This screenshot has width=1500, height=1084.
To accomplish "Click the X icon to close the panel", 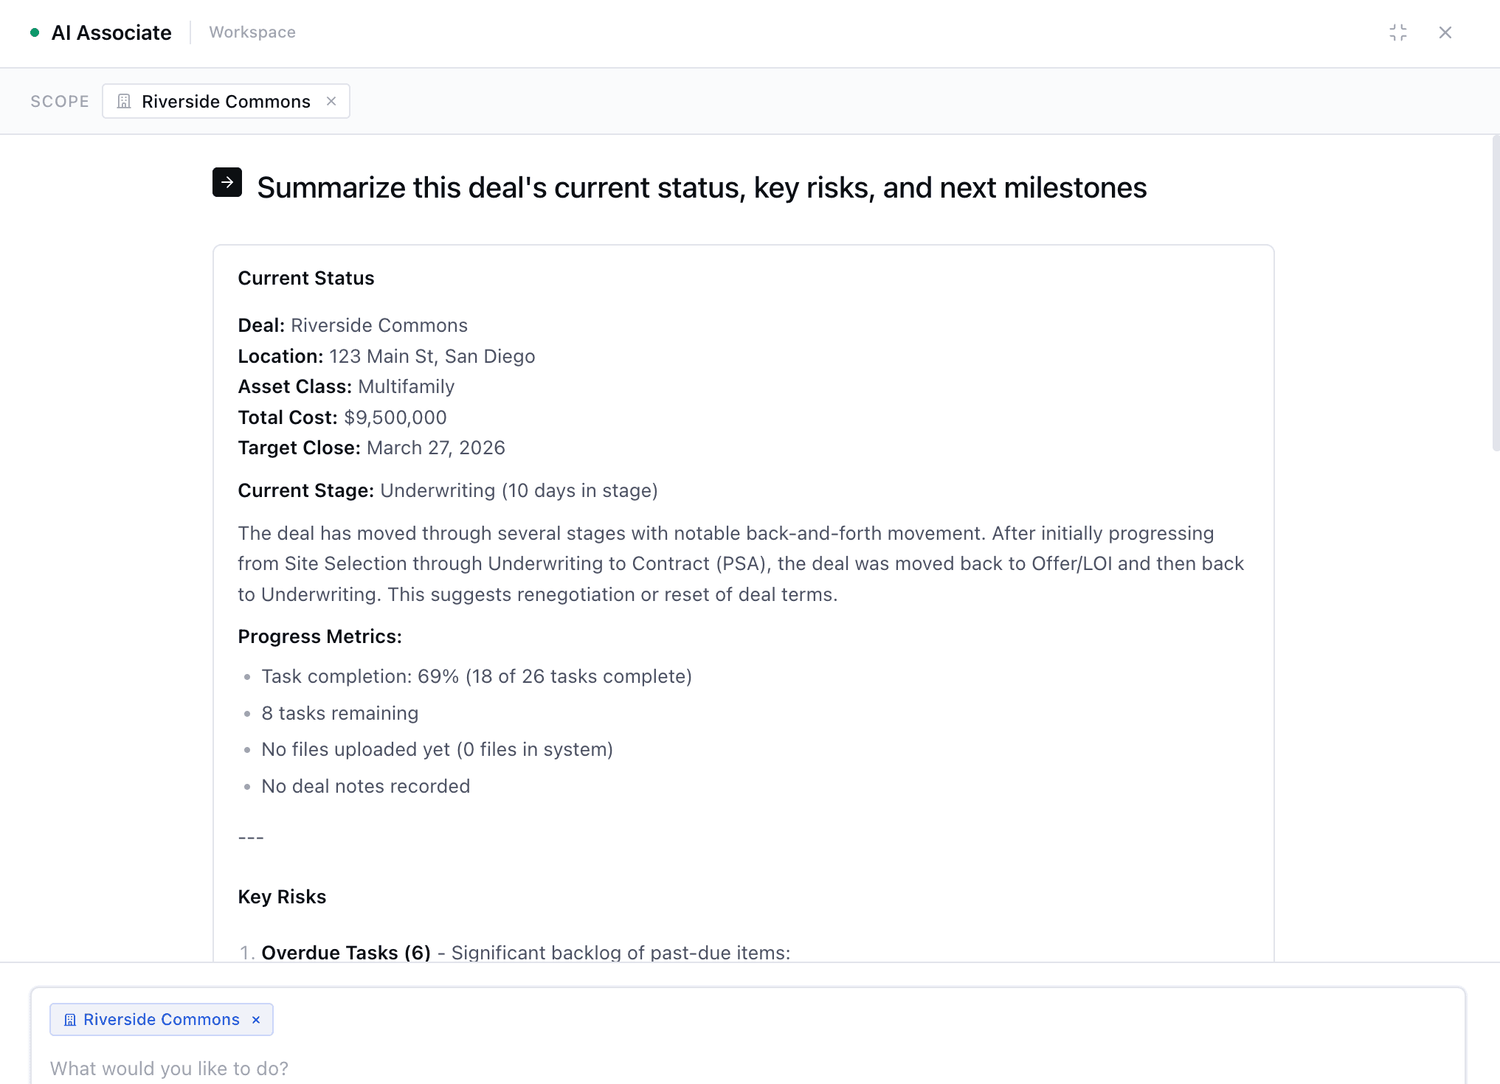I will pyautogui.click(x=1445, y=32).
